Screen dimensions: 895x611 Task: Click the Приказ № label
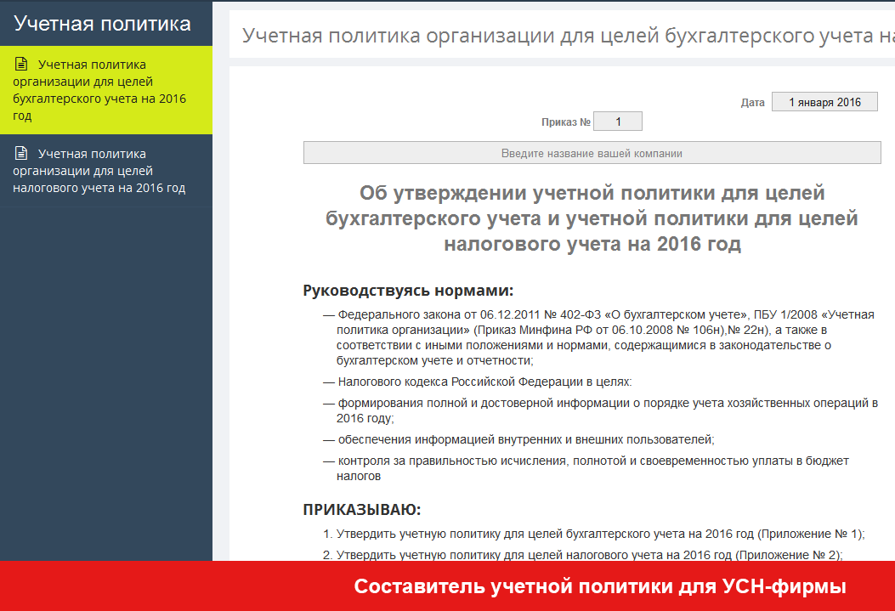tap(566, 122)
